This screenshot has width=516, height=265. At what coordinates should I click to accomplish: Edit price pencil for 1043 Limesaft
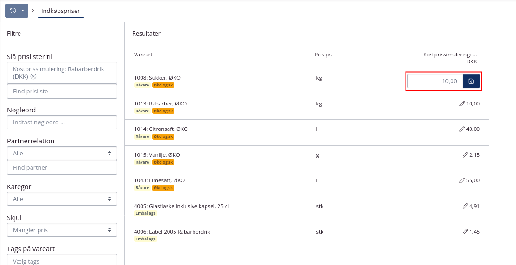462,180
